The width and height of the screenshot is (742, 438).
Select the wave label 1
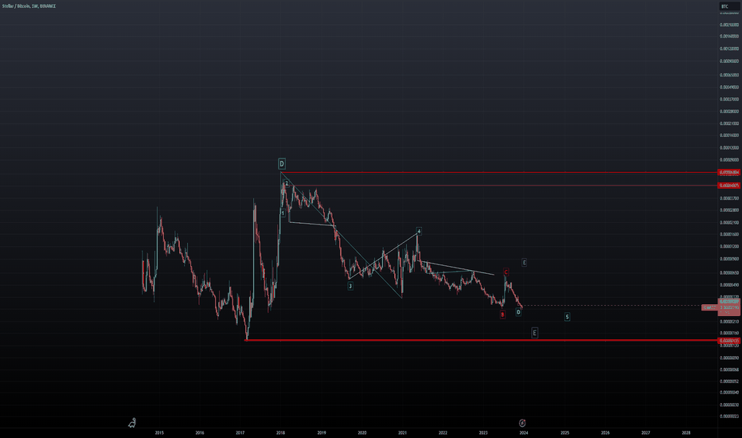[283, 213]
